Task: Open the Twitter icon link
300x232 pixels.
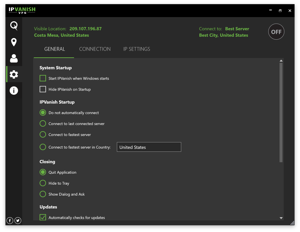Action: point(18,220)
